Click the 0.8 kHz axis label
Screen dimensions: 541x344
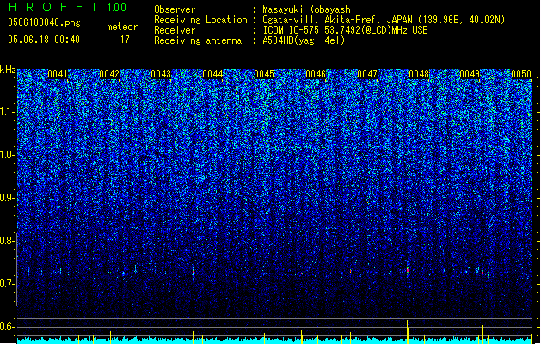click(x=7, y=241)
